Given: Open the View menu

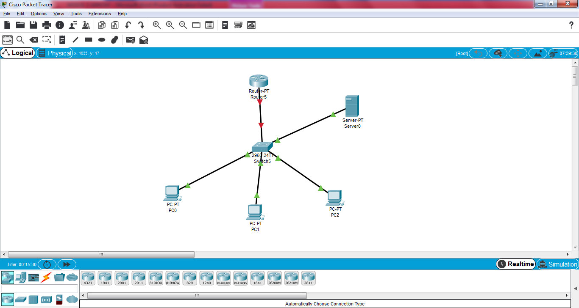Looking at the screenshot, I should 59,14.
